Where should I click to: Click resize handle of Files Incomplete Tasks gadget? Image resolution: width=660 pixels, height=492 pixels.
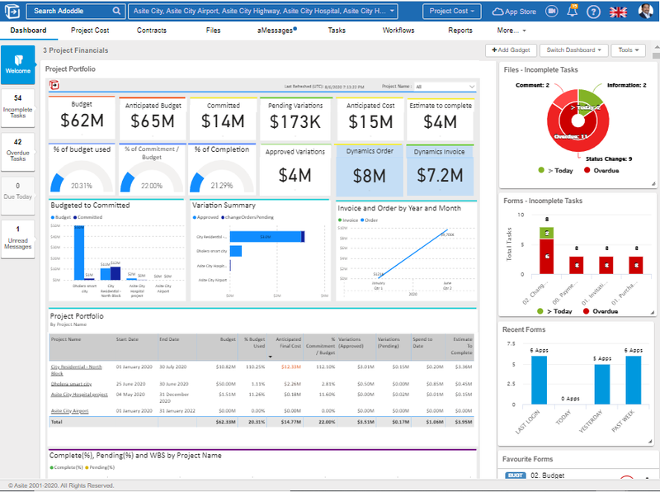653,183
